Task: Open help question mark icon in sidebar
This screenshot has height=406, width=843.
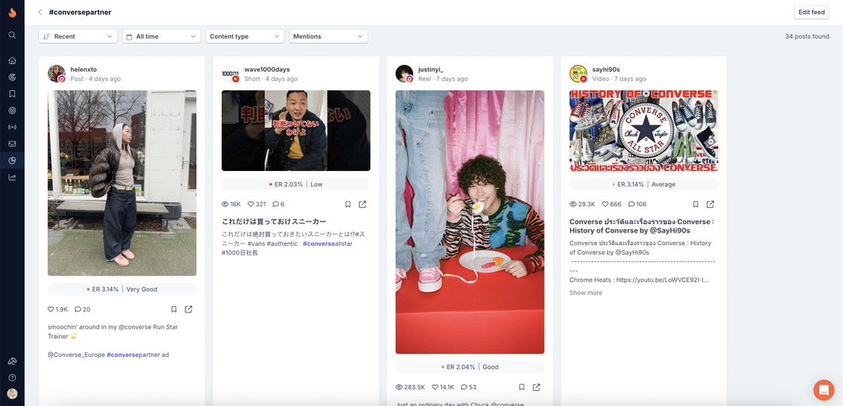Action: tap(13, 377)
